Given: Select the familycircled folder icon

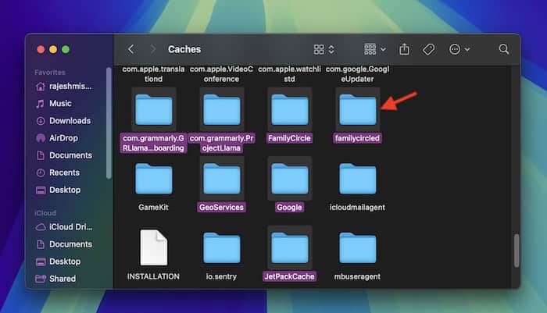Looking at the screenshot, I should 358,110.
